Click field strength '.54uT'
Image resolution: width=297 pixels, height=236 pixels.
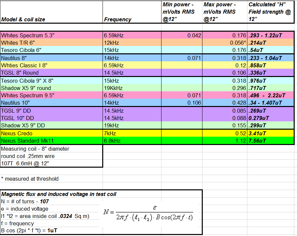tap(271, 50)
